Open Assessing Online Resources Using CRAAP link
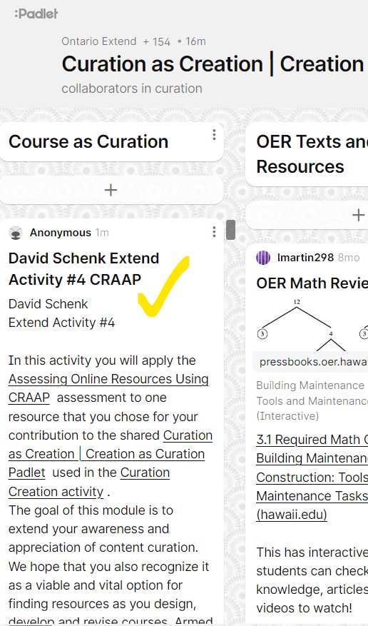This screenshot has width=368, height=626. tap(108, 388)
